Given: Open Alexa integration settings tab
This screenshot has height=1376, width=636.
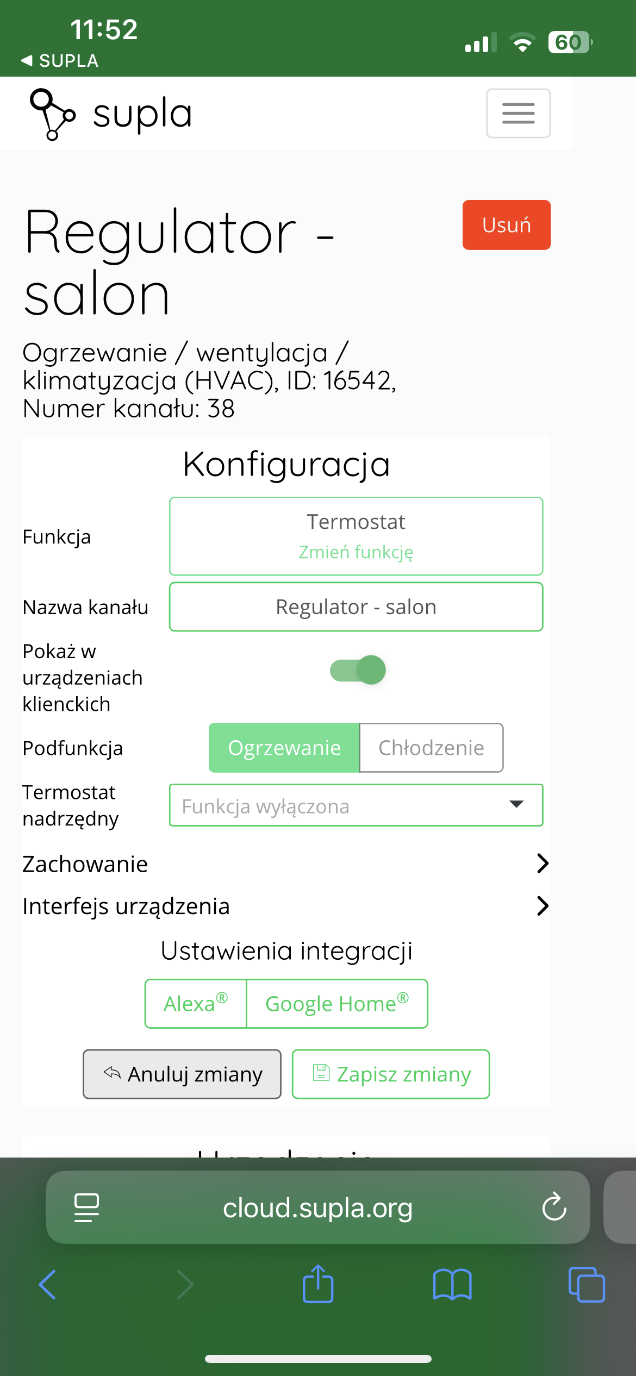Looking at the screenshot, I should point(196,1004).
